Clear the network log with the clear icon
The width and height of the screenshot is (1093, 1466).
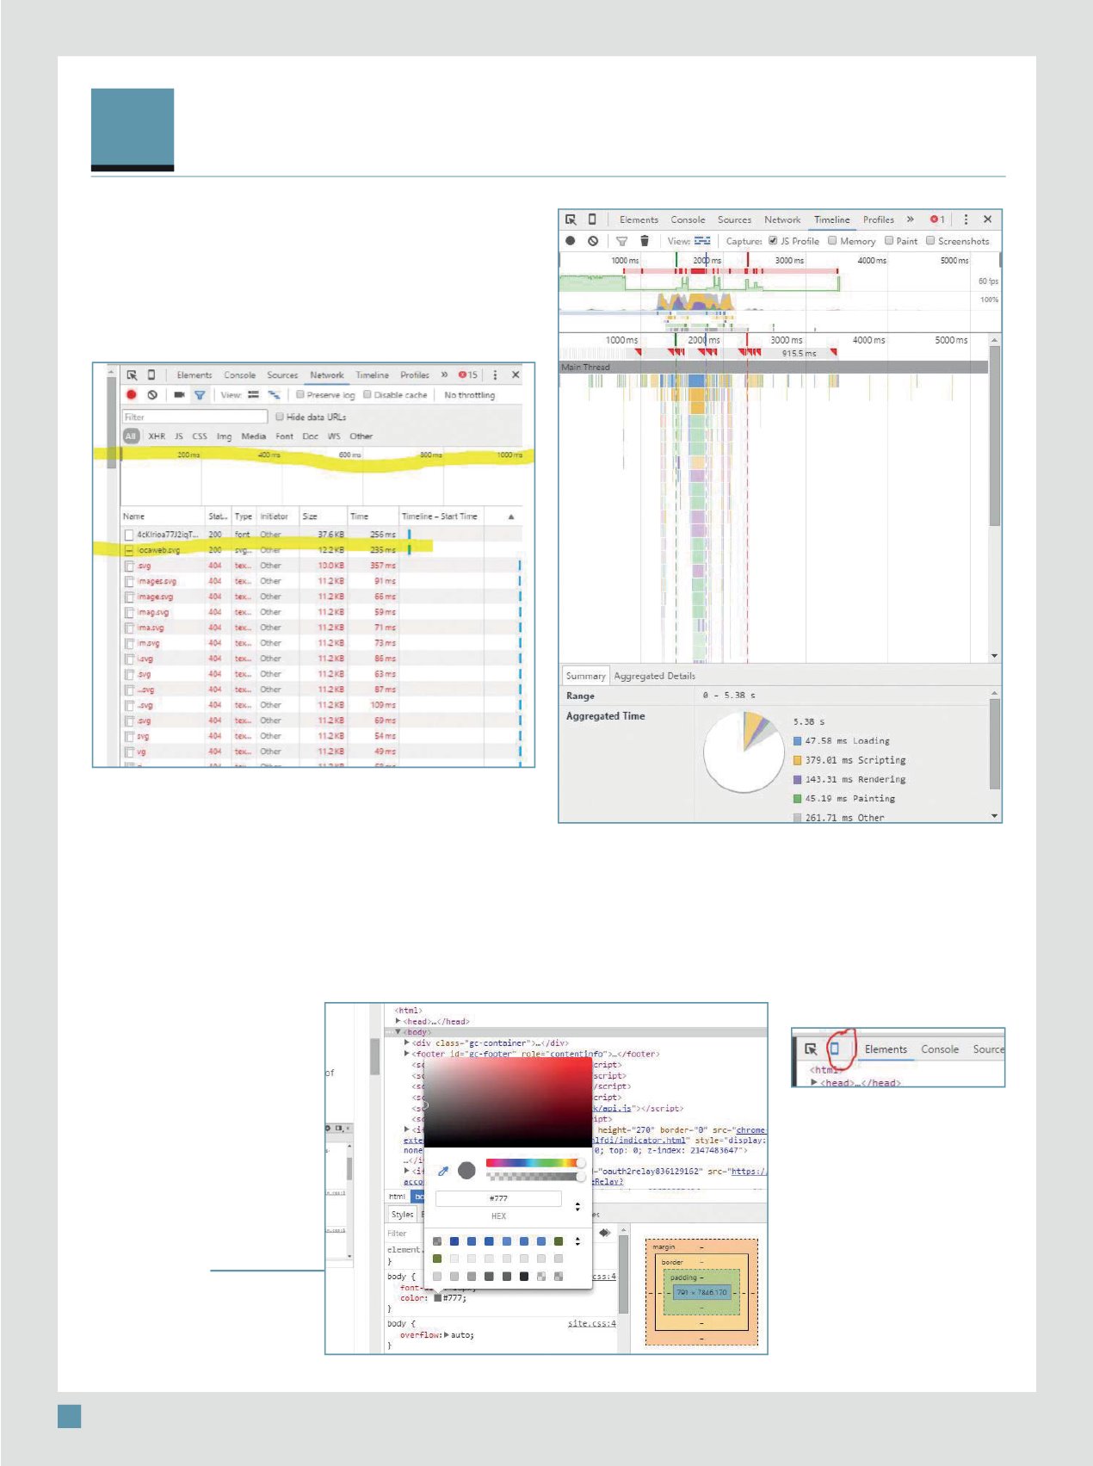(x=152, y=395)
